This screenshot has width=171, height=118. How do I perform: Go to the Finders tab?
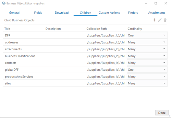(133, 13)
